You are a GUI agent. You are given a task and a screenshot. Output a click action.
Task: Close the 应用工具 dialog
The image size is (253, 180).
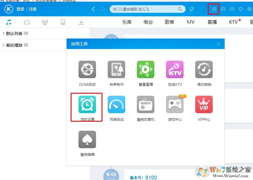[219, 44]
